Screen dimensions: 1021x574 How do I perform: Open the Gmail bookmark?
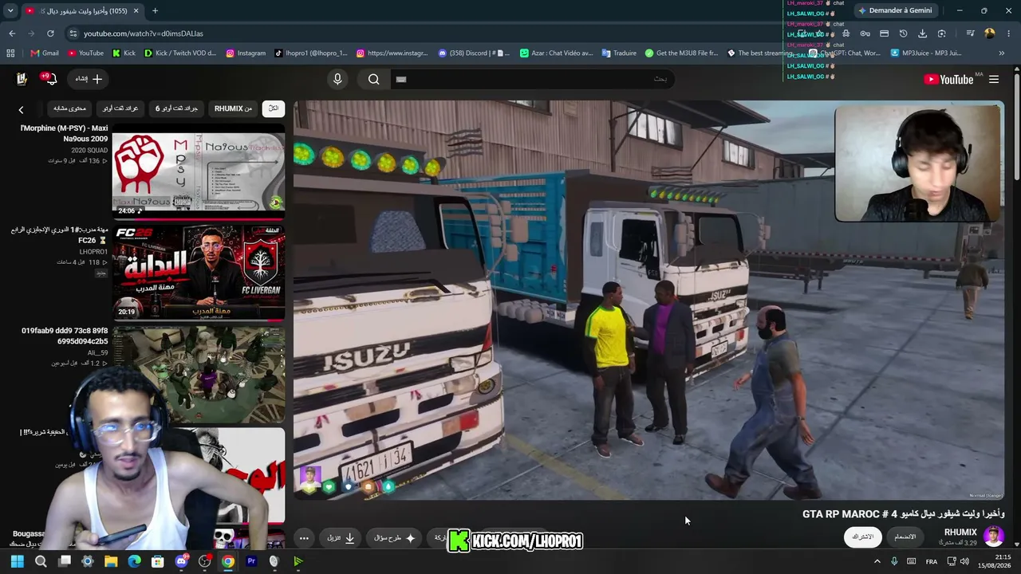pos(45,53)
